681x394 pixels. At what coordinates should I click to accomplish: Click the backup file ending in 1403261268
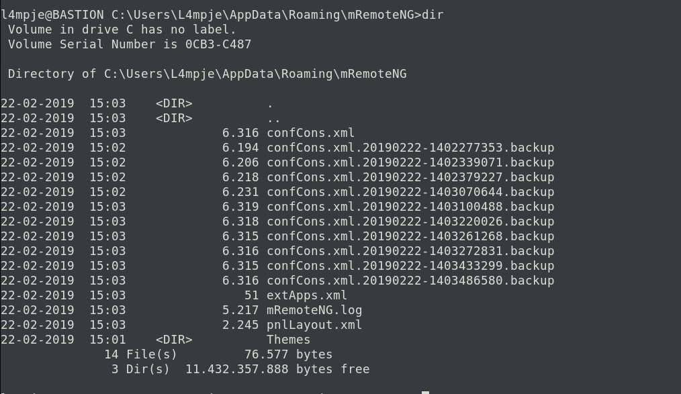coord(410,236)
